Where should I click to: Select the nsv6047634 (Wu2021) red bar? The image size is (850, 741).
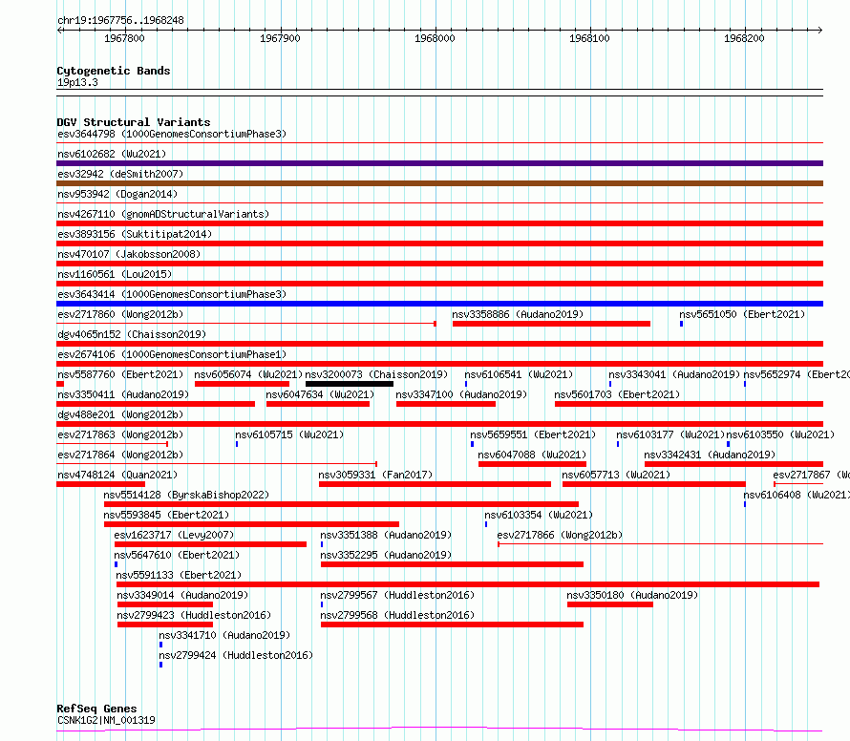318,404
